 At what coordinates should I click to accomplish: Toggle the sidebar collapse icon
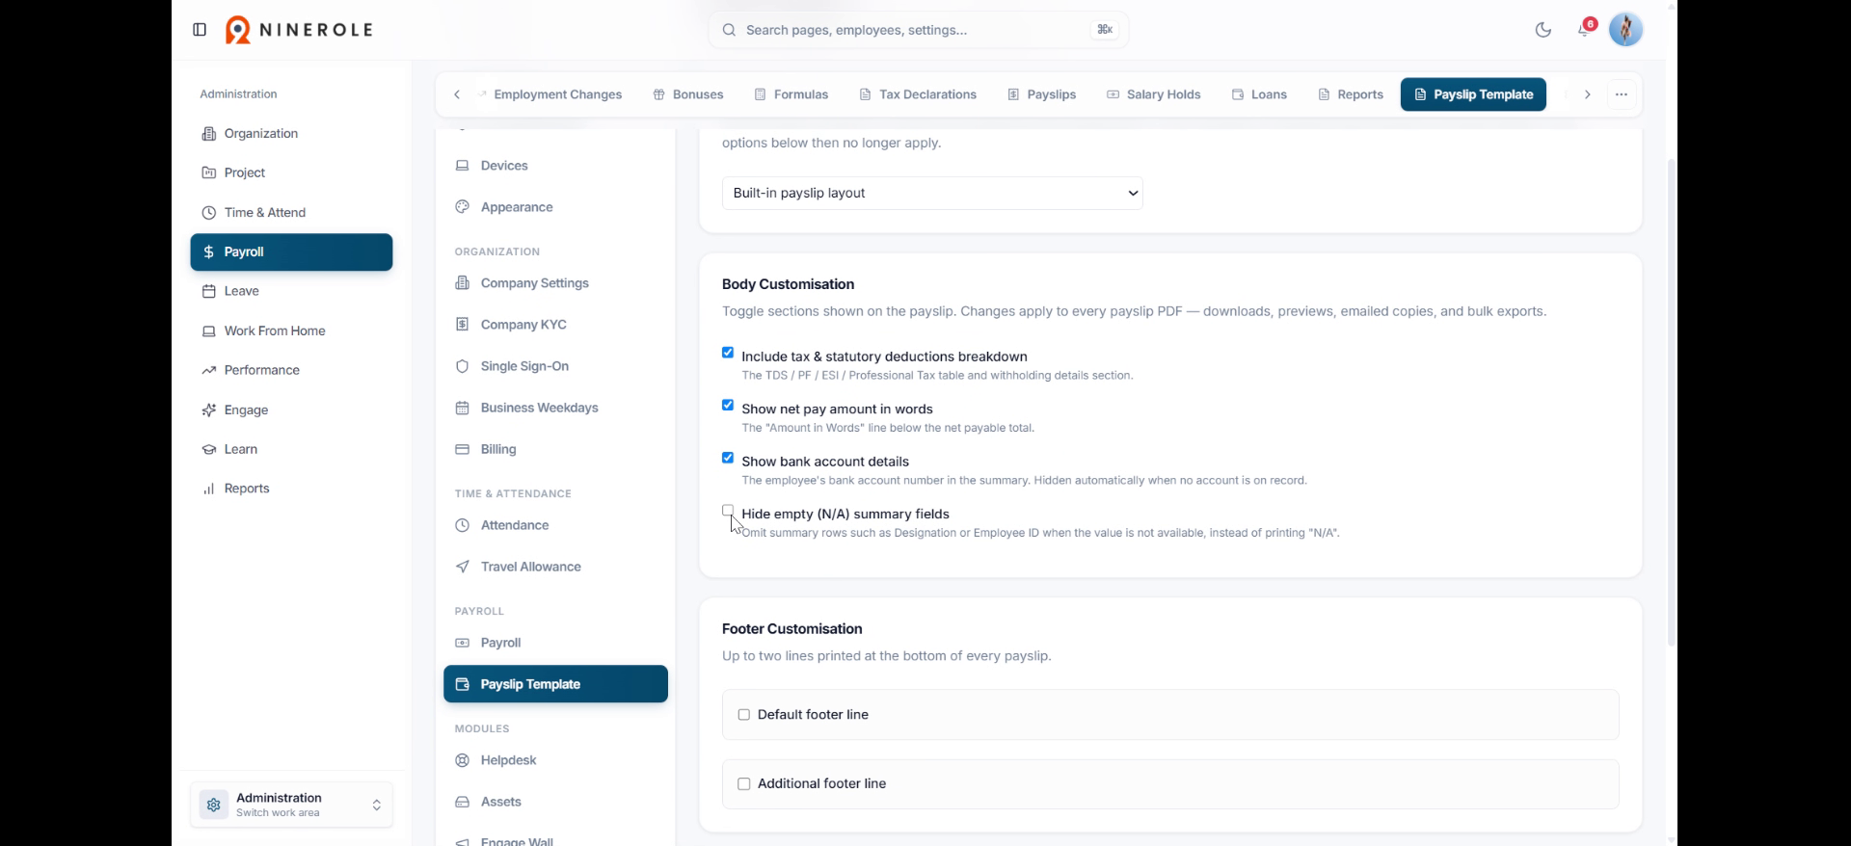[x=200, y=30]
